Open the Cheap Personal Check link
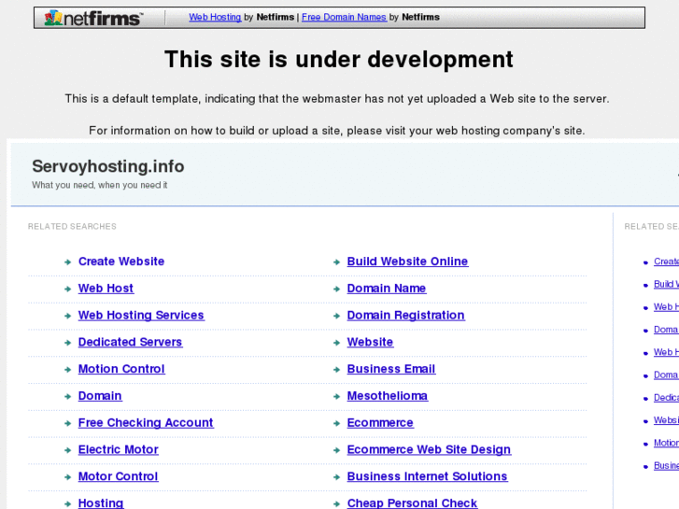 412,503
